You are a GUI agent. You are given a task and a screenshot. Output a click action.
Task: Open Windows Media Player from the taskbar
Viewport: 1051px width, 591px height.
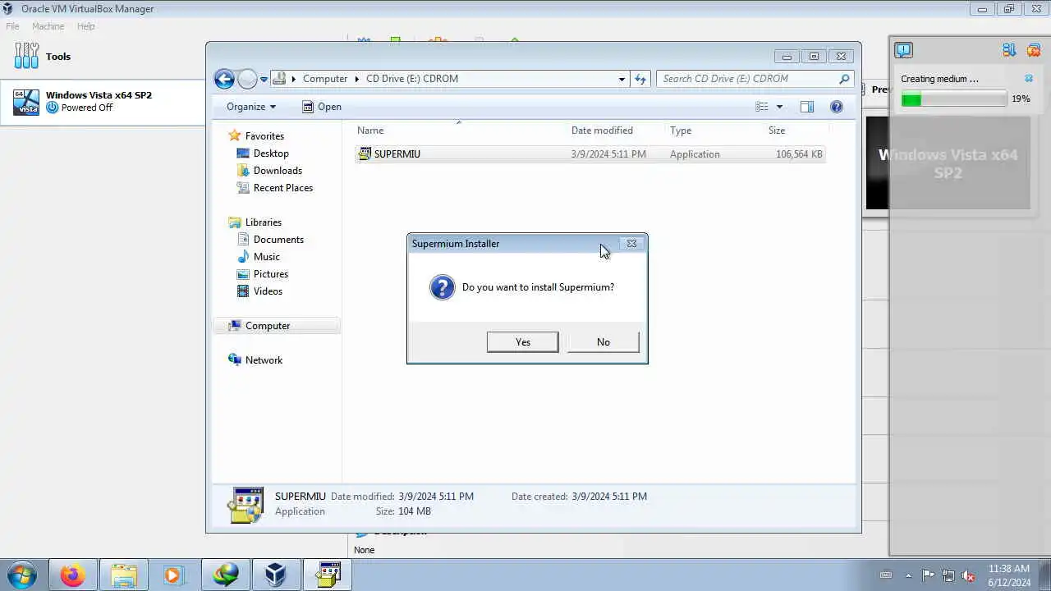175,575
